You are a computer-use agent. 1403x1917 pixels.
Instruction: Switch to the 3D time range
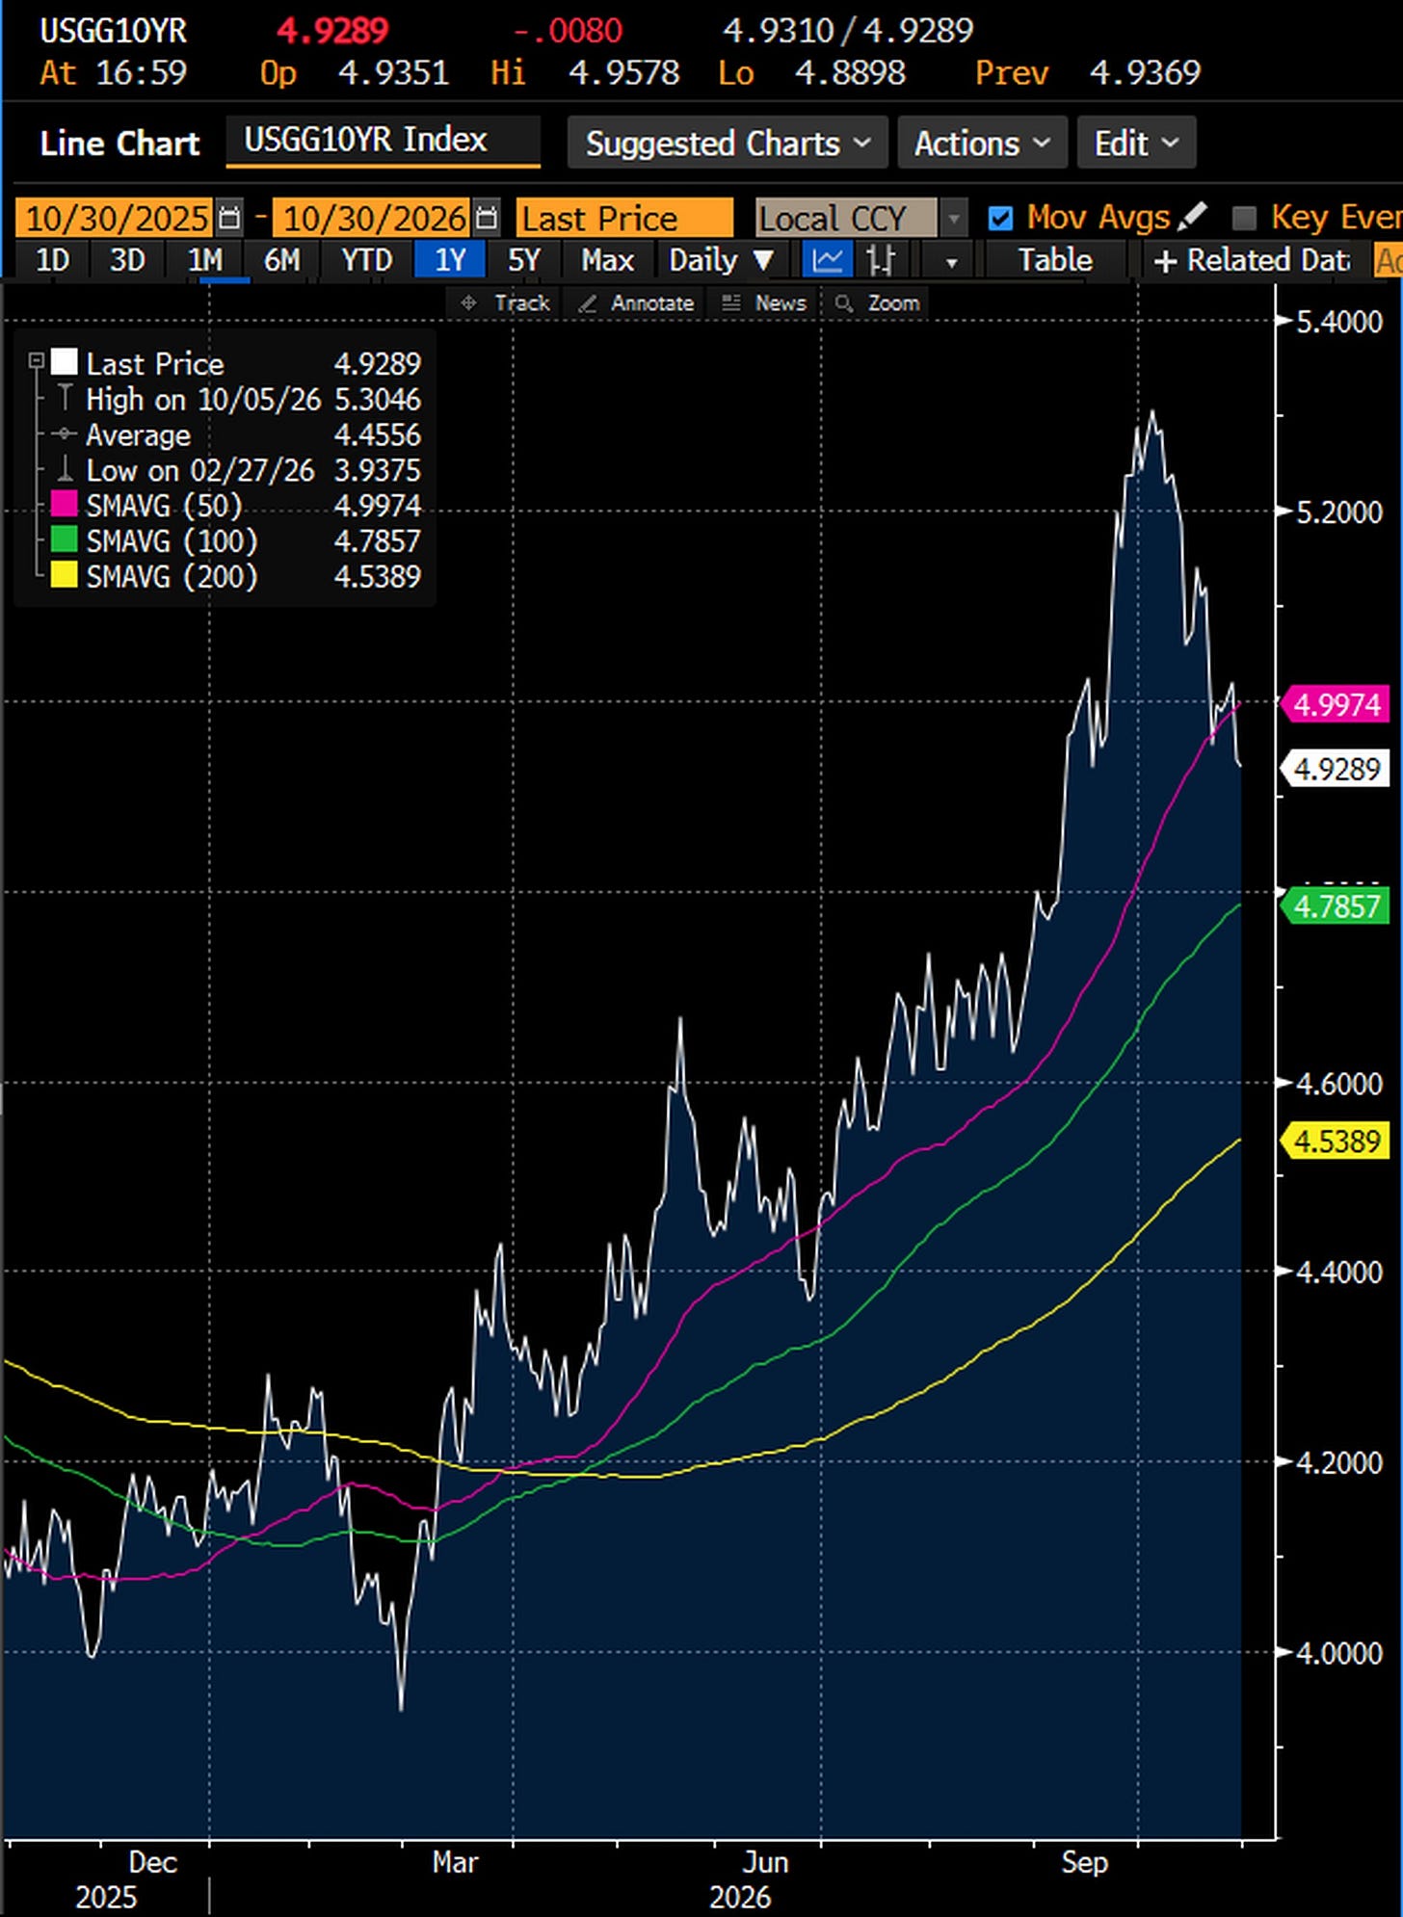click(x=127, y=260)
